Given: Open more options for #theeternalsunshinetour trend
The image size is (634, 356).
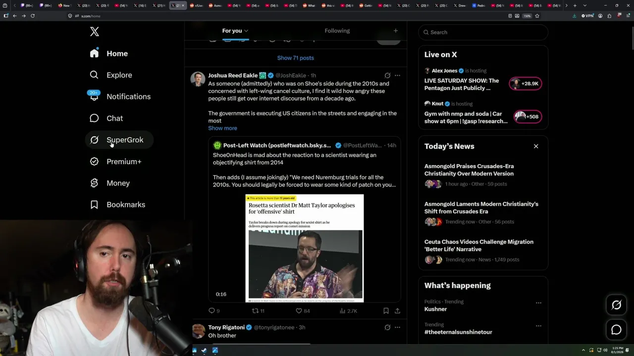Looking at the screenshot, I should coord(538,326).
